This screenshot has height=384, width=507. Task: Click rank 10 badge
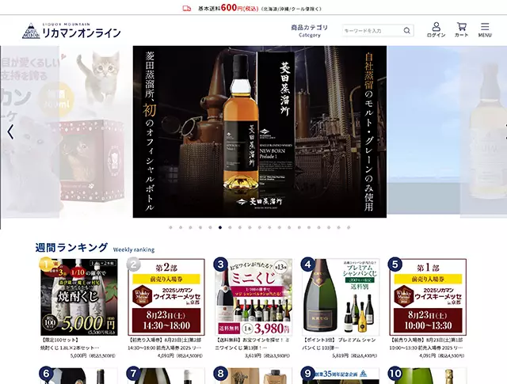pyautogui.click(x=395, y=374)
